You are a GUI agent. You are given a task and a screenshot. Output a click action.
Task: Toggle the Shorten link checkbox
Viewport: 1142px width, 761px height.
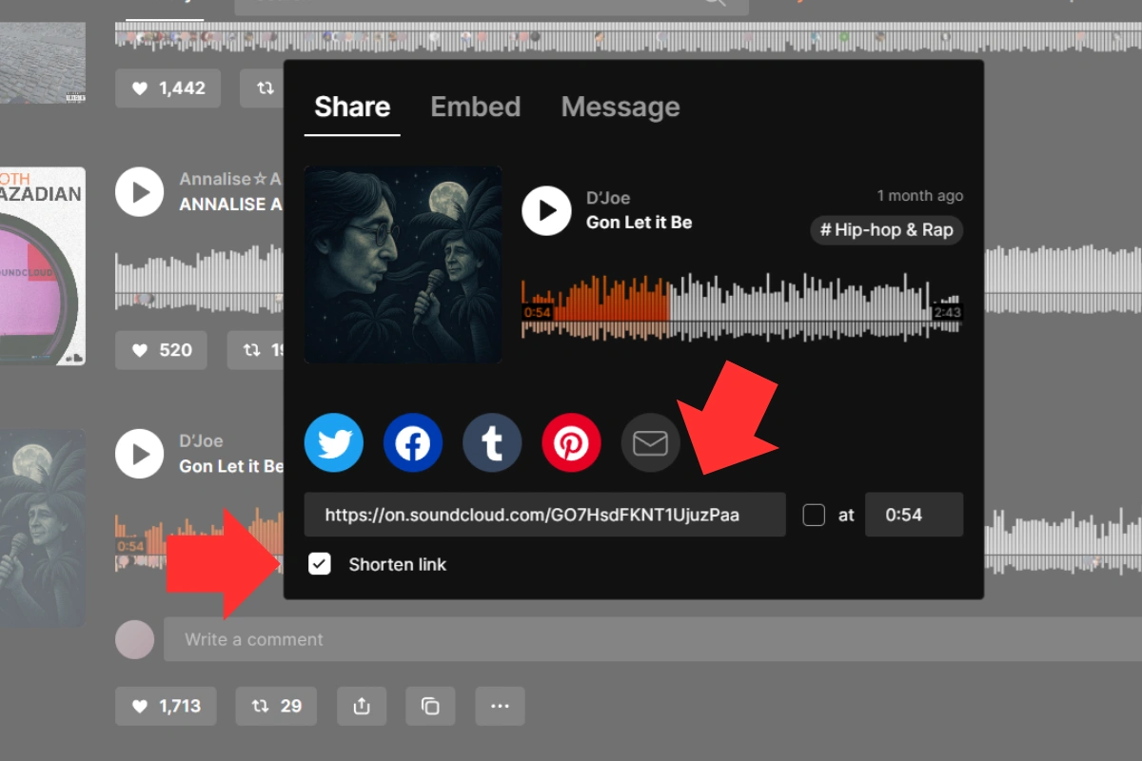point(320,564)
